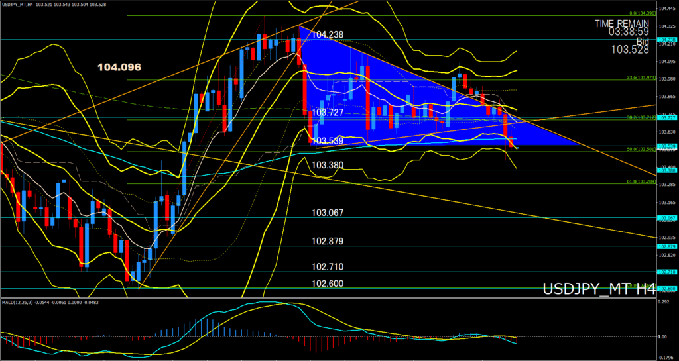Select the cyan 103.067 price tag on axis
Screen dimensions: 679x361
click(667, 218)
